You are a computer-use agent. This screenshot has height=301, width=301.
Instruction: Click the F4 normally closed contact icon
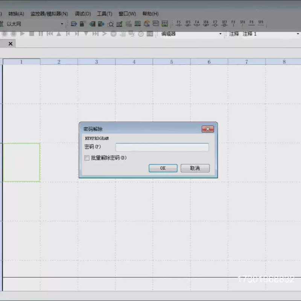tap(197, 23)
